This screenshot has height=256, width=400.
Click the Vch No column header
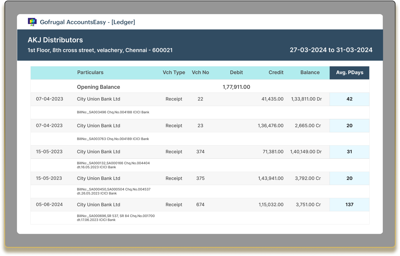point(200,72)
